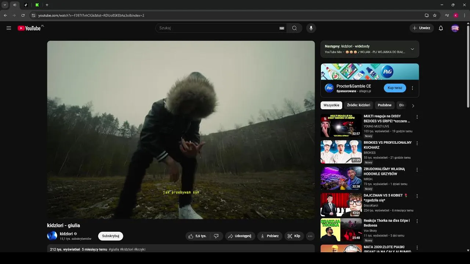Open the DAJCZMAN VS 5 KOBIET thumbnail
Viewport: 470px width, 264px height.
341,205
